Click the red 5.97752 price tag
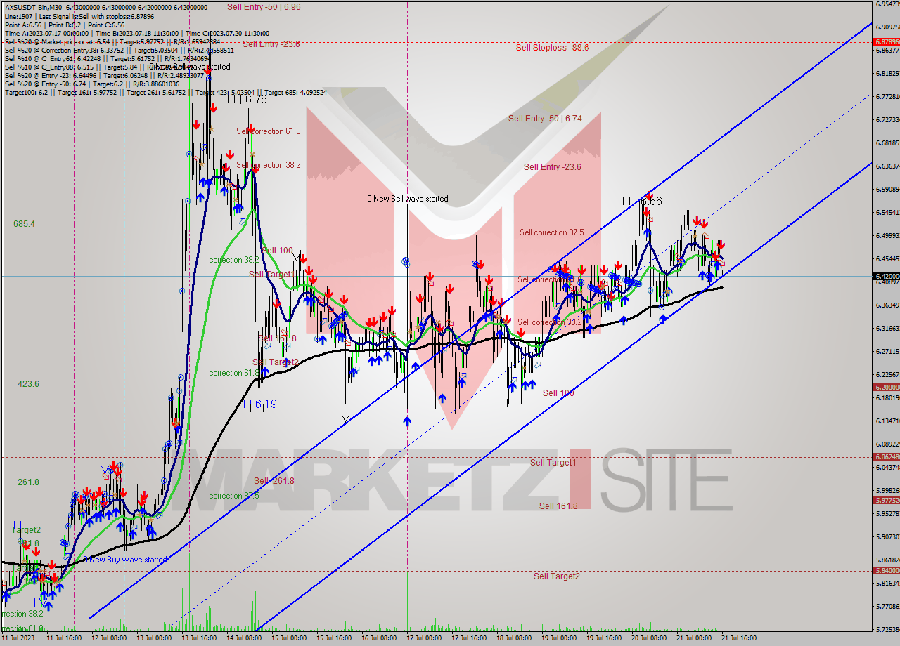 886,501
